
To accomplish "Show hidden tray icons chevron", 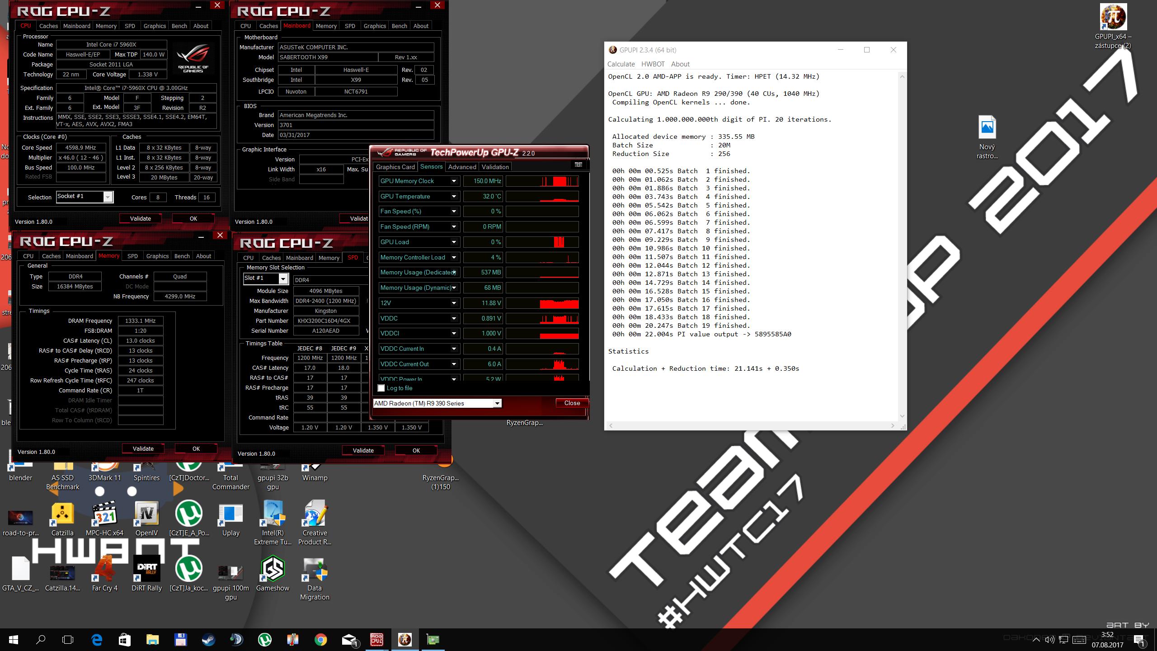I will [x=1036, y=640].
